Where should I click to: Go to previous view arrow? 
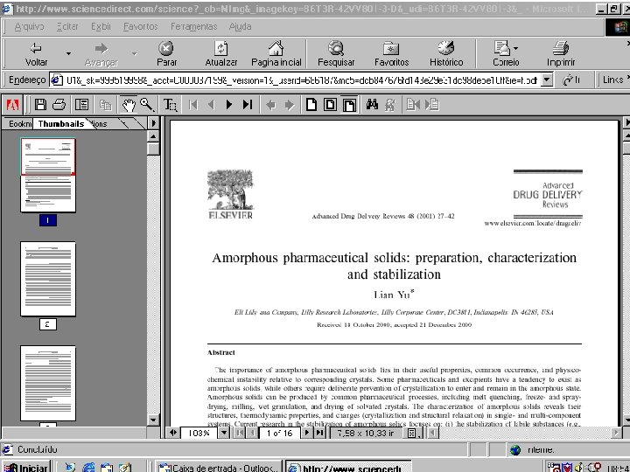270,105
